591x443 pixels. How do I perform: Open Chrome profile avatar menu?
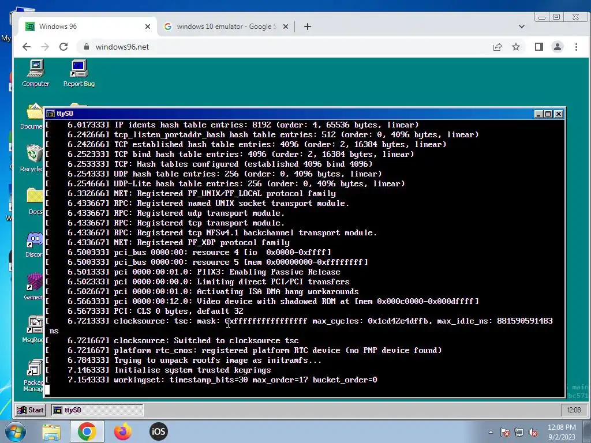(558, 47)
